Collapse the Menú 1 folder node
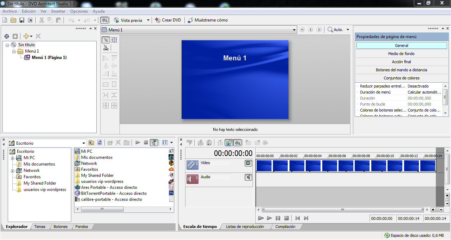Viewport: 451px width, 240px height. pyautogui.click(x=14, y=51)
